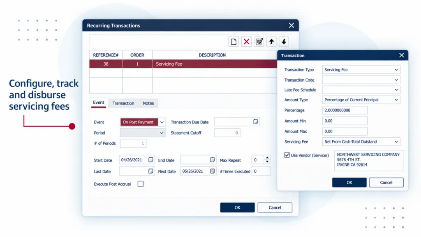Viewport: 421px width, 237px height.
Task: Click OK in Recurring Transactions dialog
Action: click(237, 207)
